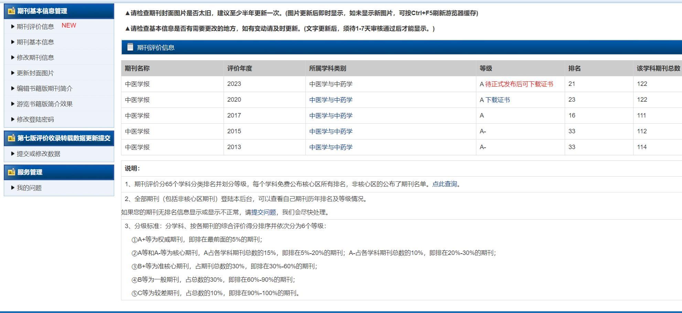Open 中医学与中药学 link in 2017 row

[331, 115]
